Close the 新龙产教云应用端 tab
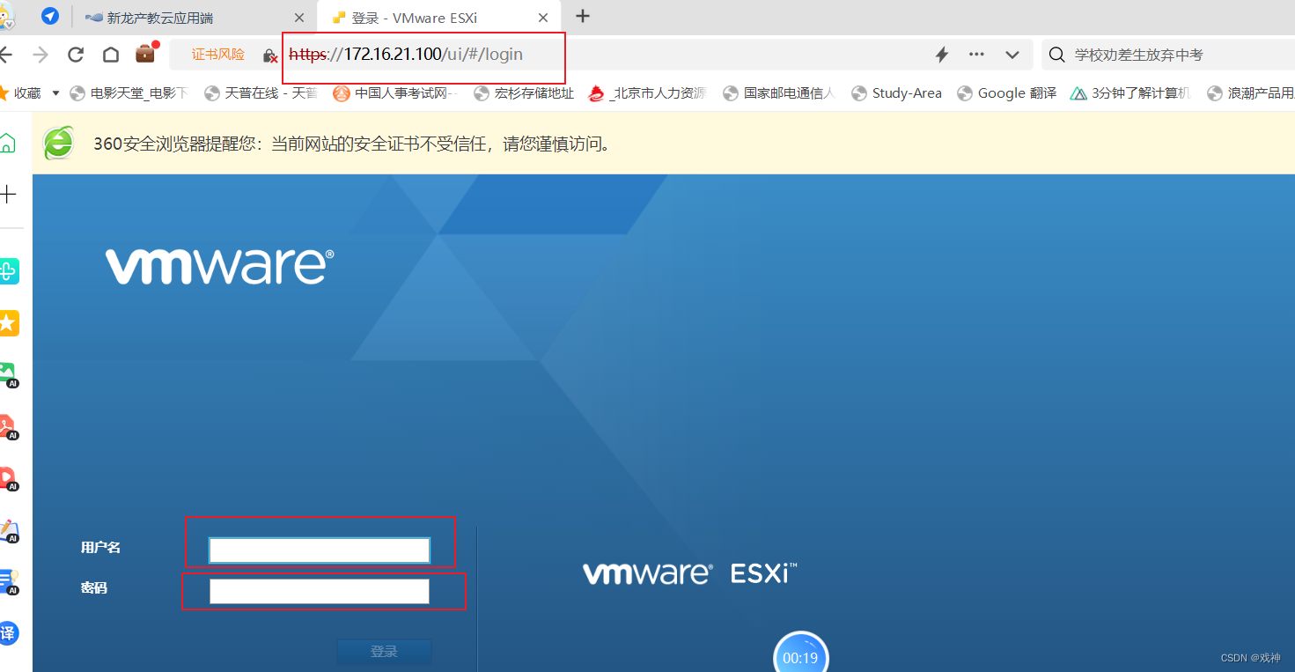Screen dimensions: 1295x672 (298, 18)
